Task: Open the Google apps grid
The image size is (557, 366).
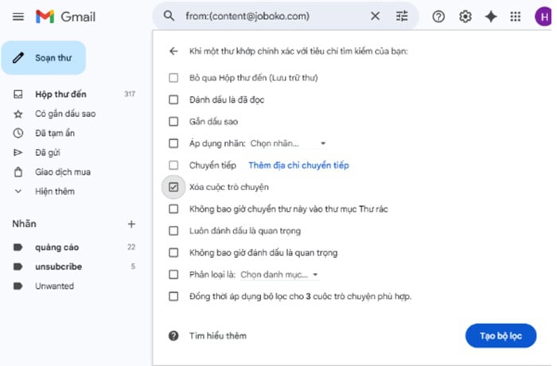Action: (516, 17)
